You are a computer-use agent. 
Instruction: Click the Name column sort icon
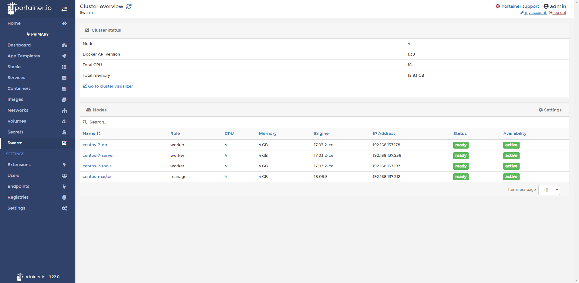tap(98, 133)
